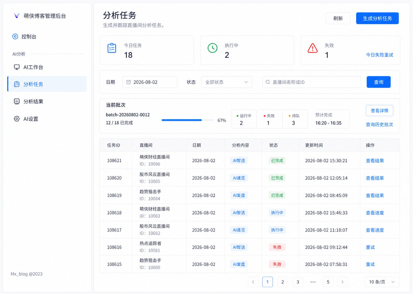Click the 2026-08-02 07:58:31 timestamp
The width and height of the screenshot is (413, 294).
tap(326, 264)
